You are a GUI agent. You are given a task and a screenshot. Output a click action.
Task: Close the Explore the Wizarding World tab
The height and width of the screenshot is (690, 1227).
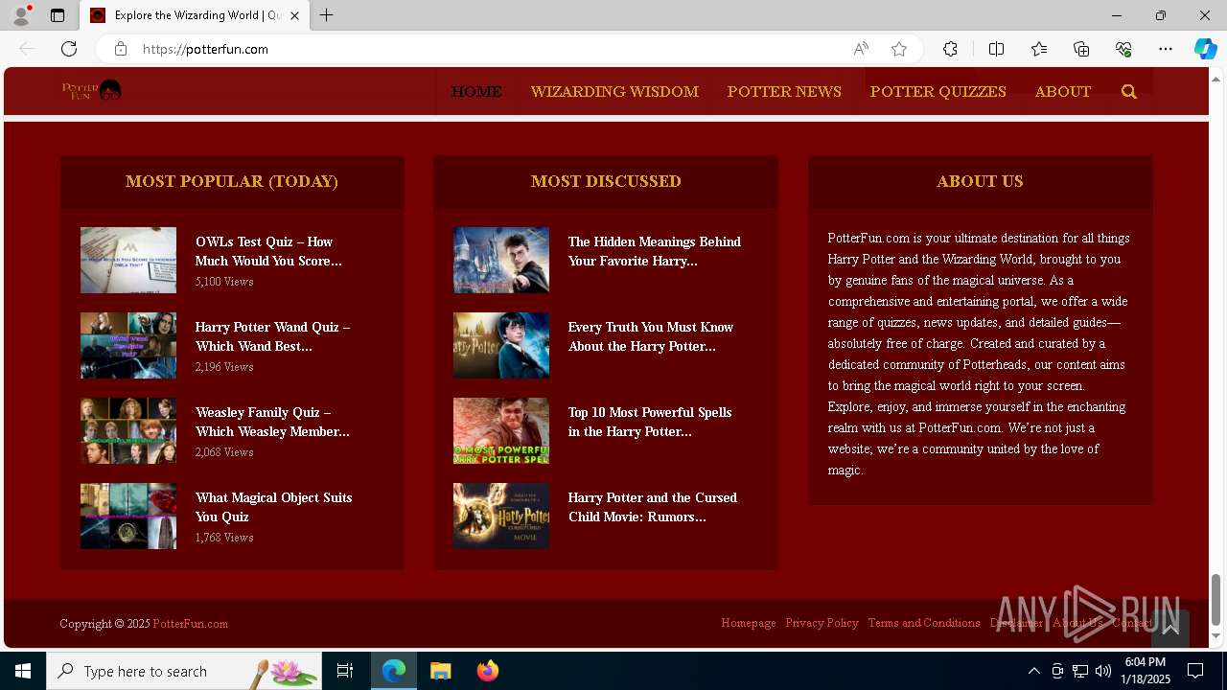click(x=294, y=15)
